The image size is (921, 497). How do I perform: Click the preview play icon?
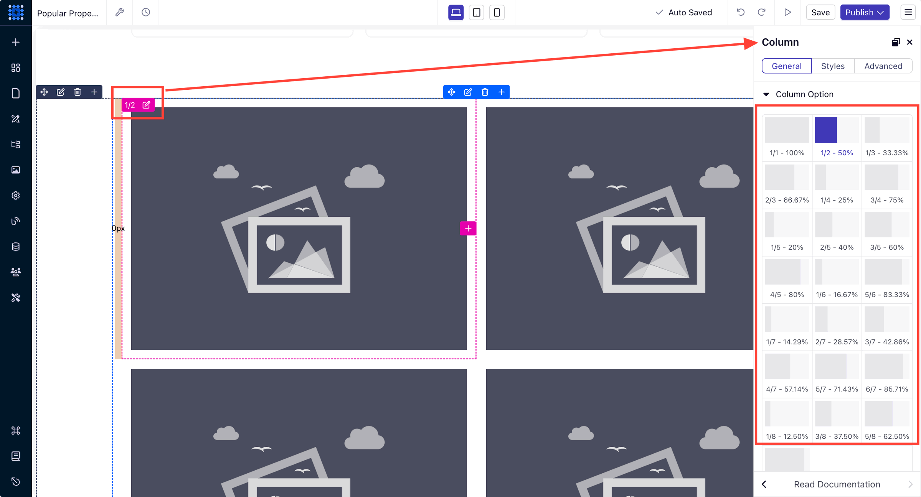point(787,12)
